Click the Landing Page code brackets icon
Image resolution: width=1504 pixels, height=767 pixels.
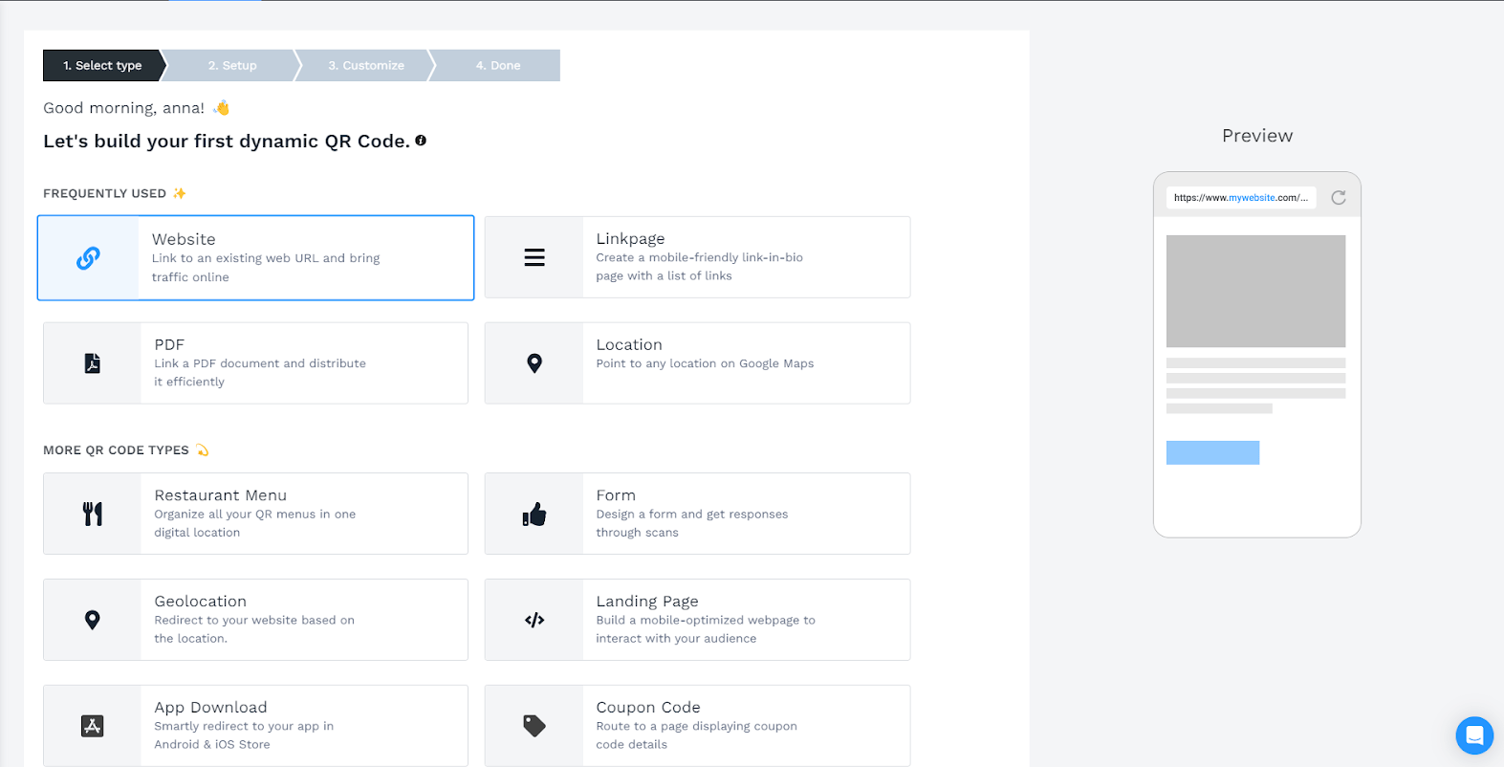pos(534,620)
